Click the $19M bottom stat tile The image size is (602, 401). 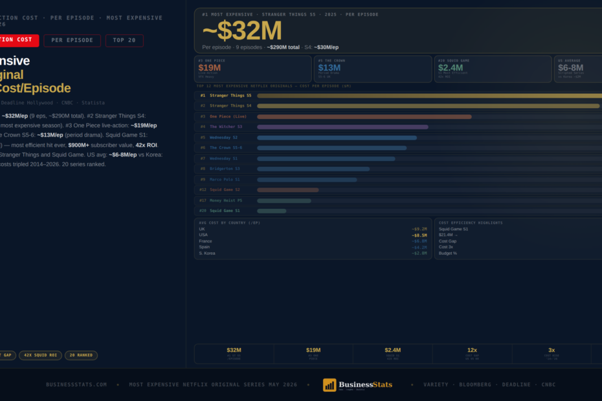(313, 354)
